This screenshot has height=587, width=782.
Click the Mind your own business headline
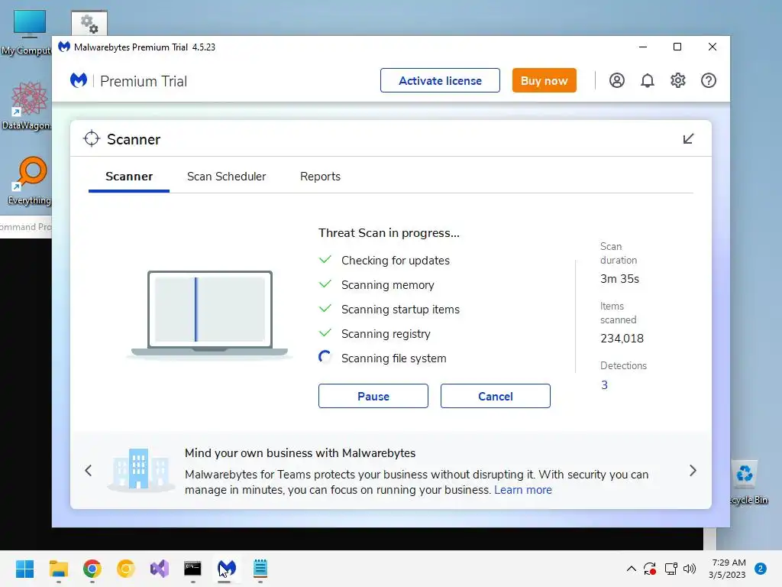pos(299,453)
